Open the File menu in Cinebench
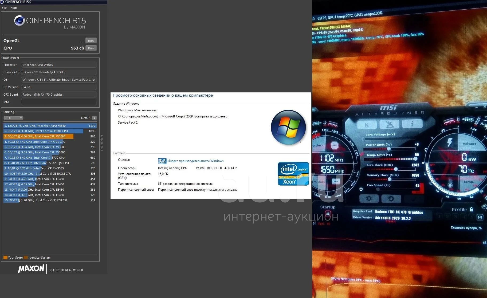 coord(4,8)
